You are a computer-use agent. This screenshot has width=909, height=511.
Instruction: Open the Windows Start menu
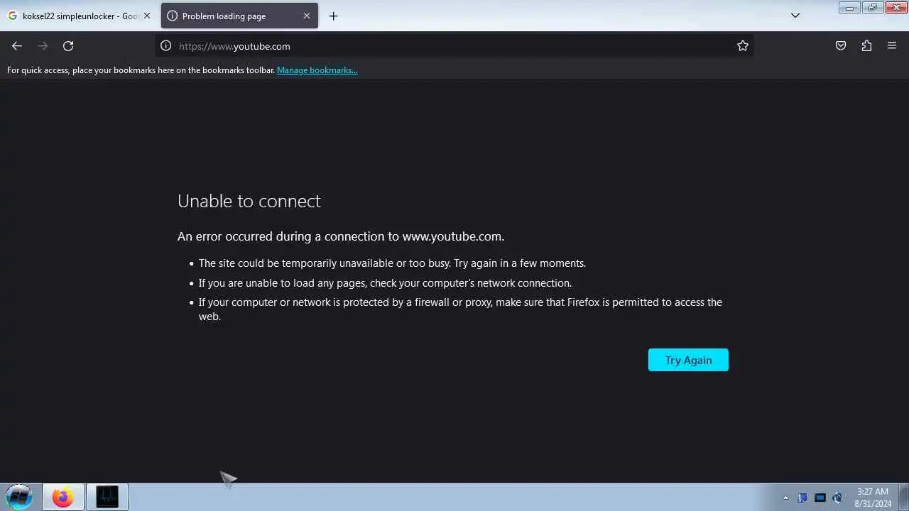pos(19,497)
